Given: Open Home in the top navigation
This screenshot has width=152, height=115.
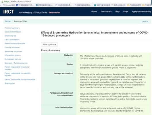Looking at the screenshot, I should (x=94, y=12).
